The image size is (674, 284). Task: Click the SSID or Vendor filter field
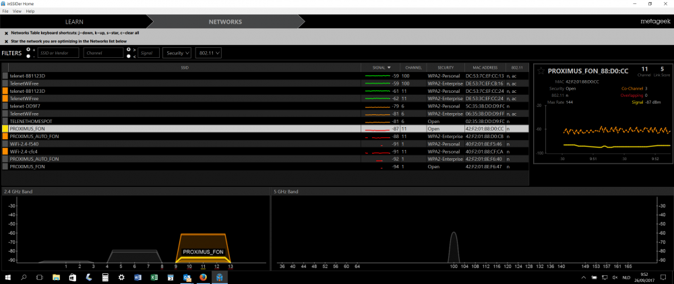pyautogui.click(x=59, y=52)
